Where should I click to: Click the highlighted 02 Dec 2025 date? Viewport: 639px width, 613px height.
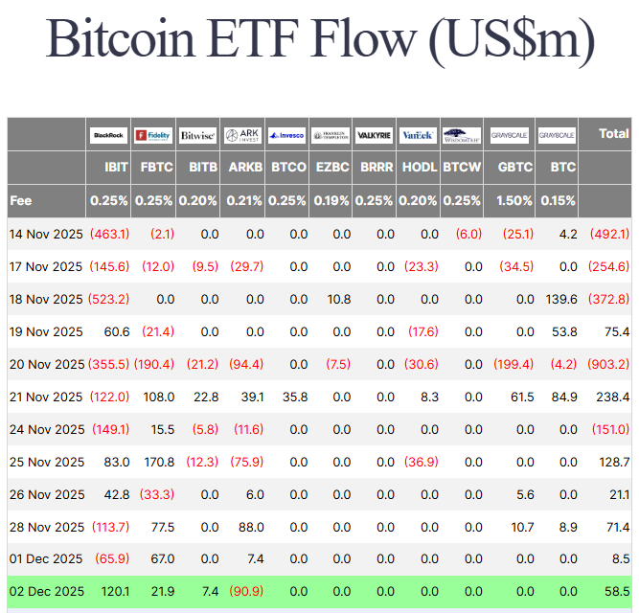(46, 592)
